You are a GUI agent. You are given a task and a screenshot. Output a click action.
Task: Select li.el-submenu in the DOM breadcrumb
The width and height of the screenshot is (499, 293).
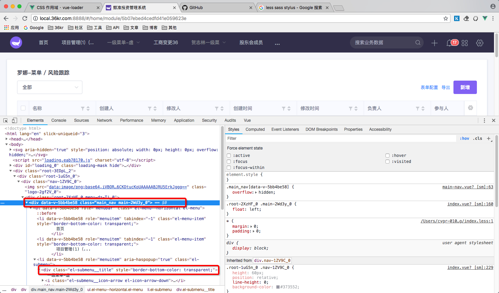pyautogui.click(x=159, y=290)
